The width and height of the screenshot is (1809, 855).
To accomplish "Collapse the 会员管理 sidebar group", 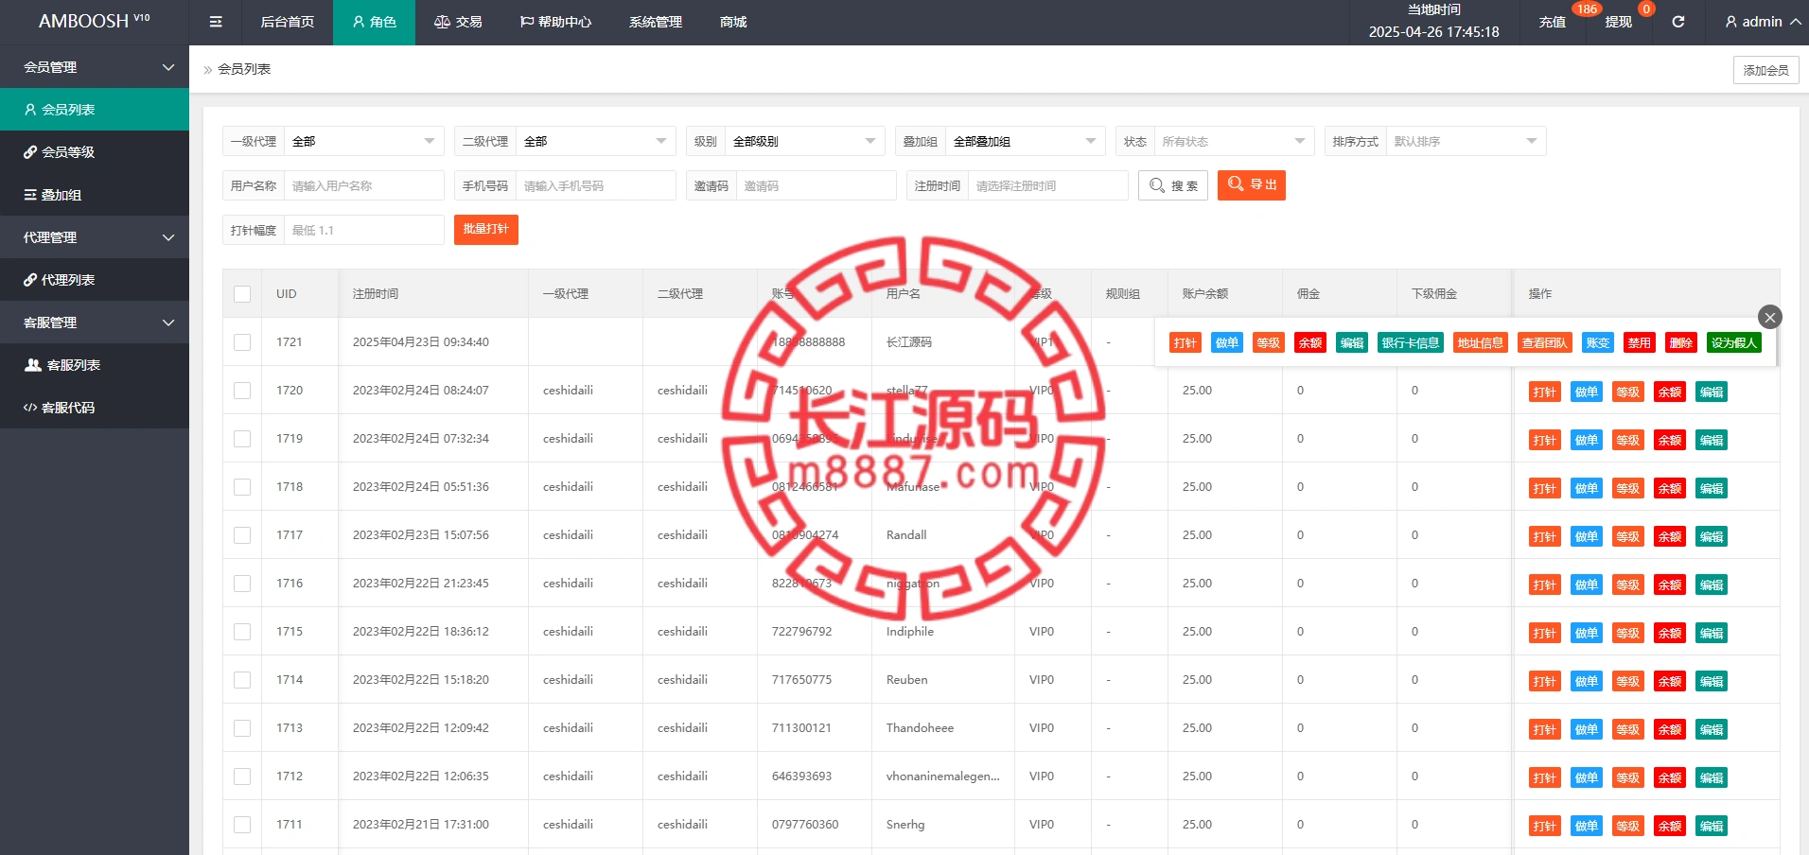I will tap(95, 67).
